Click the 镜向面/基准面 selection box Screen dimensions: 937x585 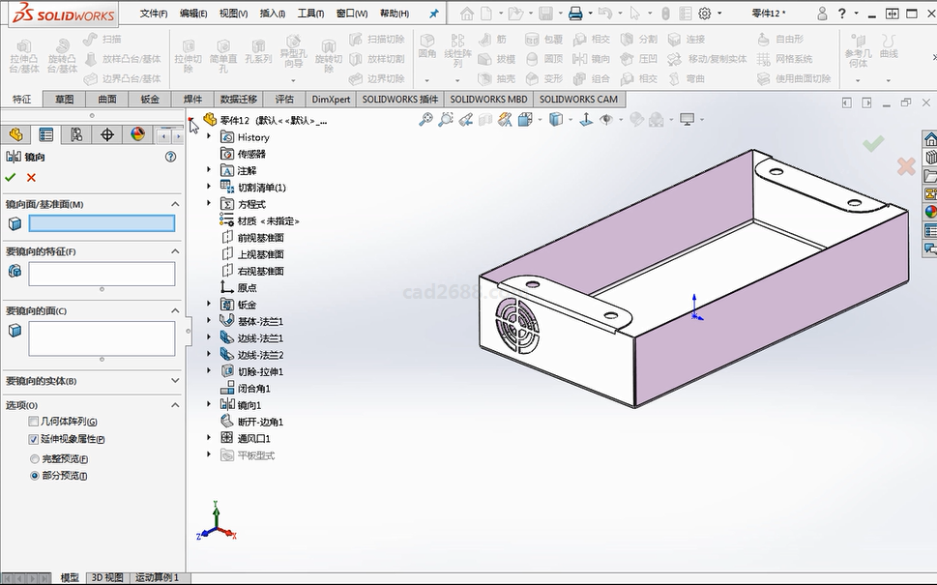(x=102, y=223)
